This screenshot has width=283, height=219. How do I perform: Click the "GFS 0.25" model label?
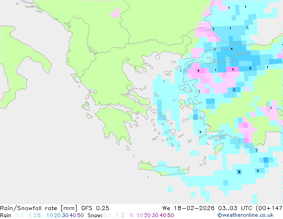point(95,208)
